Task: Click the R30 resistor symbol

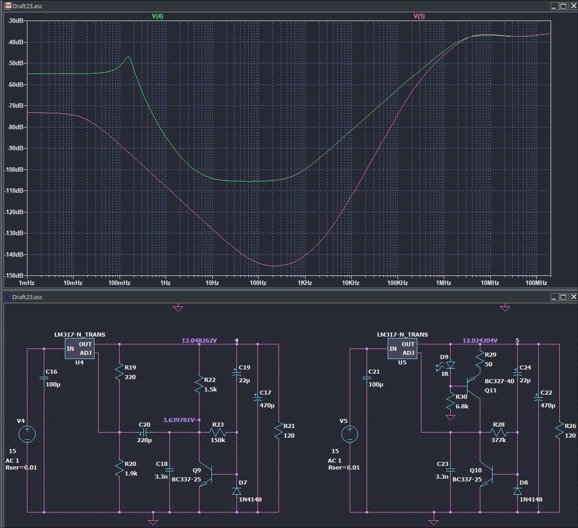Action: point(450,401)
